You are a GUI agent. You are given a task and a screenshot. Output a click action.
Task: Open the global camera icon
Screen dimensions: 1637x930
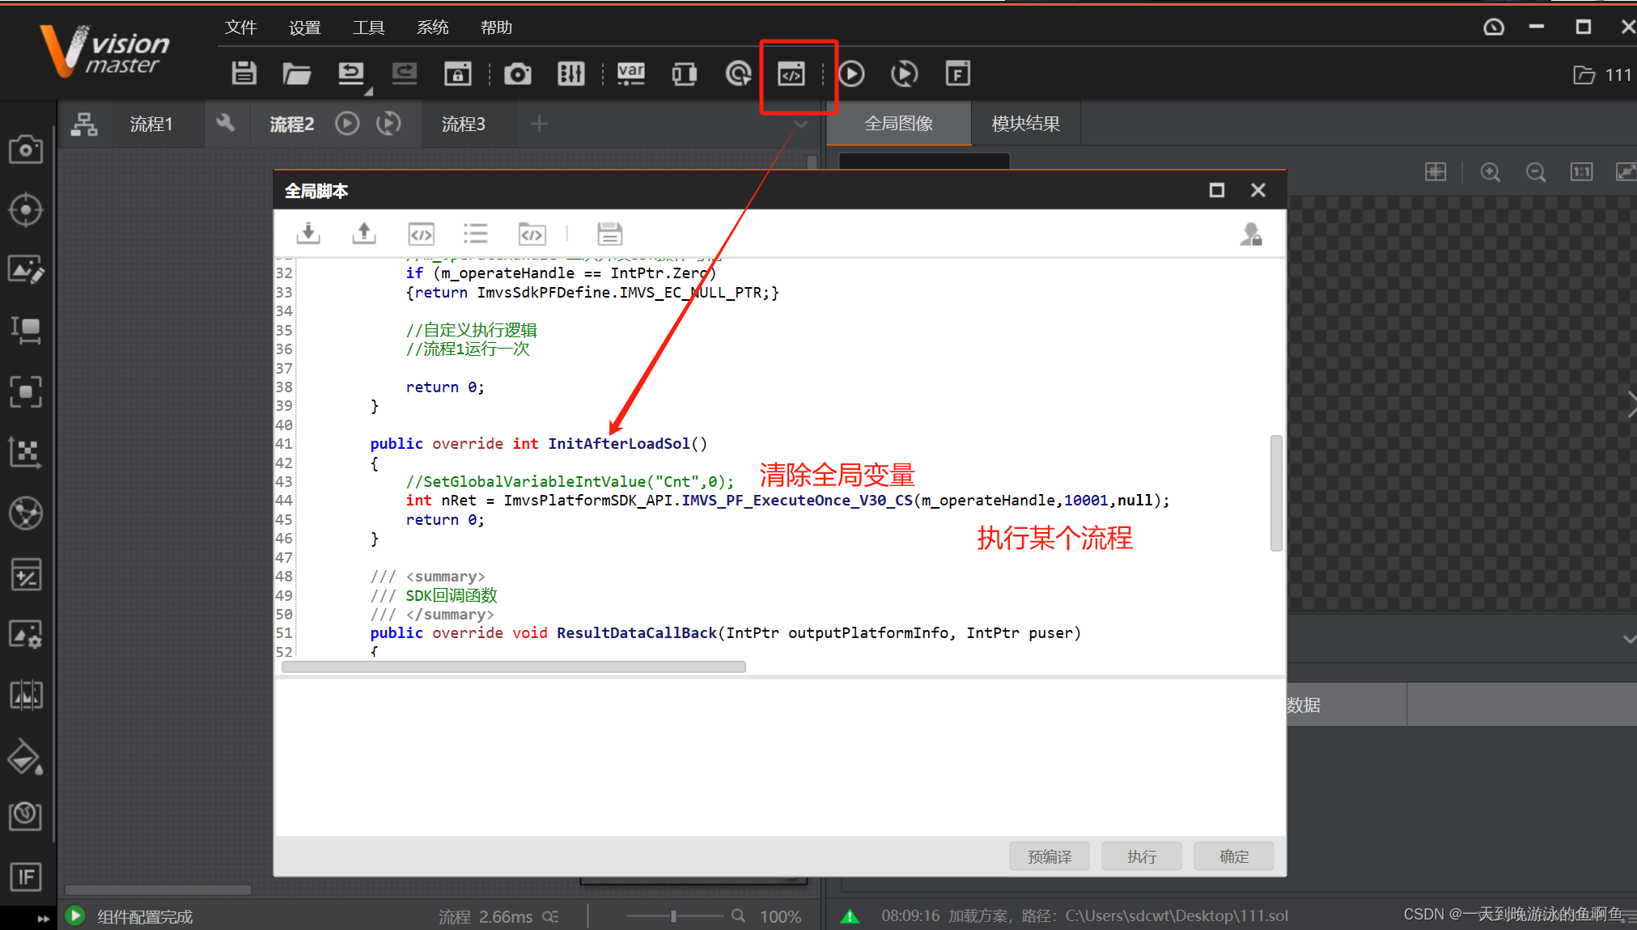(517, 74)
